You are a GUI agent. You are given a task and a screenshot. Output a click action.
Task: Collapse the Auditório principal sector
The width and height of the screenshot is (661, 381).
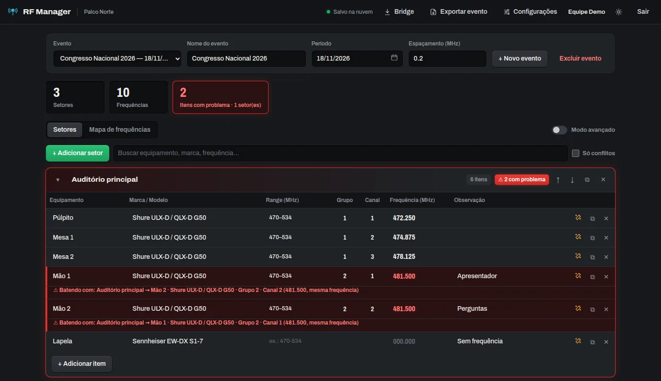coord(58,180)
